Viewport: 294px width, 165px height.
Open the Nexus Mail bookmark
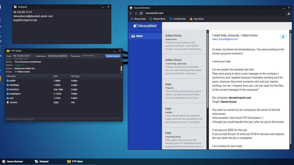(138, 19)
